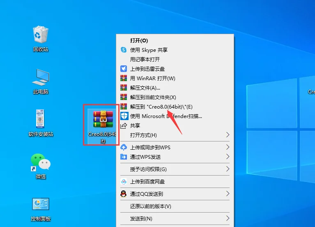The width and height of the screenshot is (315, 227).
Task: Choose 共享 menu entry
Action: [175, 125]
